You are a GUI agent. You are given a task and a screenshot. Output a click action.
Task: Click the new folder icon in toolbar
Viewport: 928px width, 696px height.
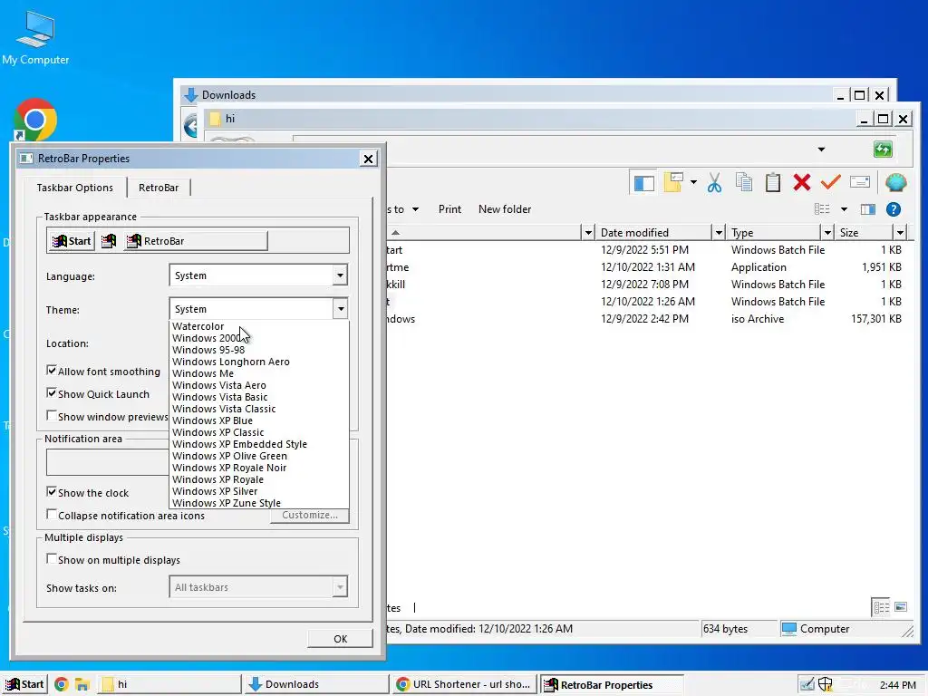coord(673,182)
